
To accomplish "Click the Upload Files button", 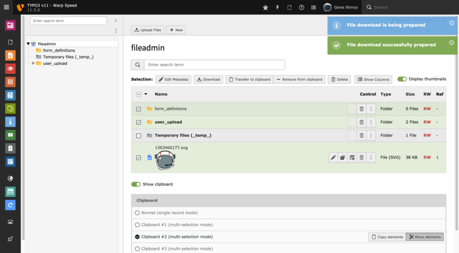I will click(147, 30).
